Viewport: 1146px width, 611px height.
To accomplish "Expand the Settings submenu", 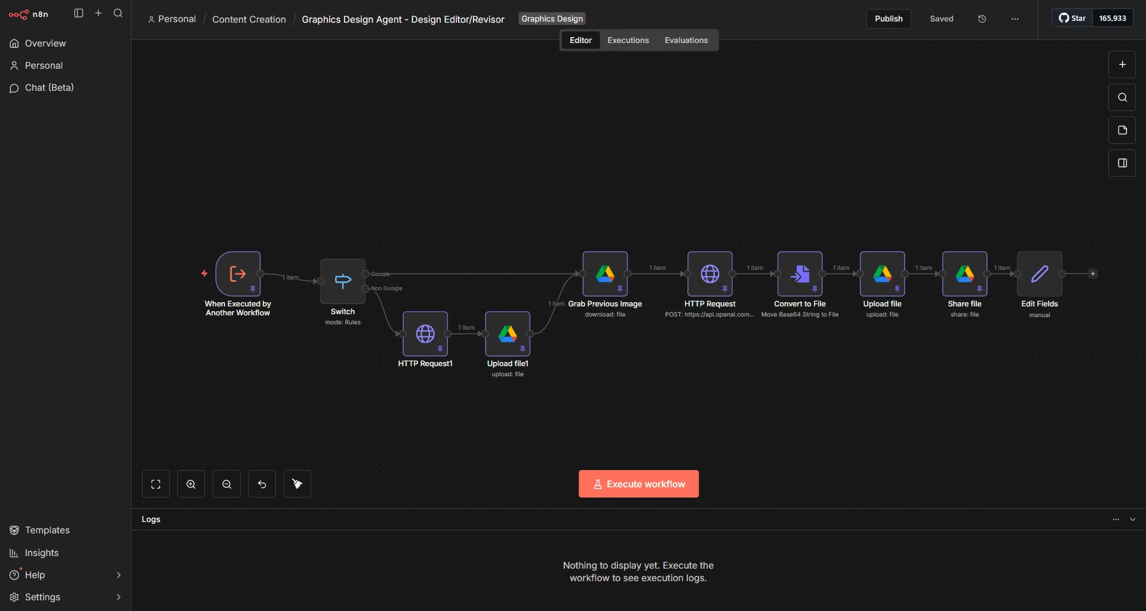I will coord(118,597).
